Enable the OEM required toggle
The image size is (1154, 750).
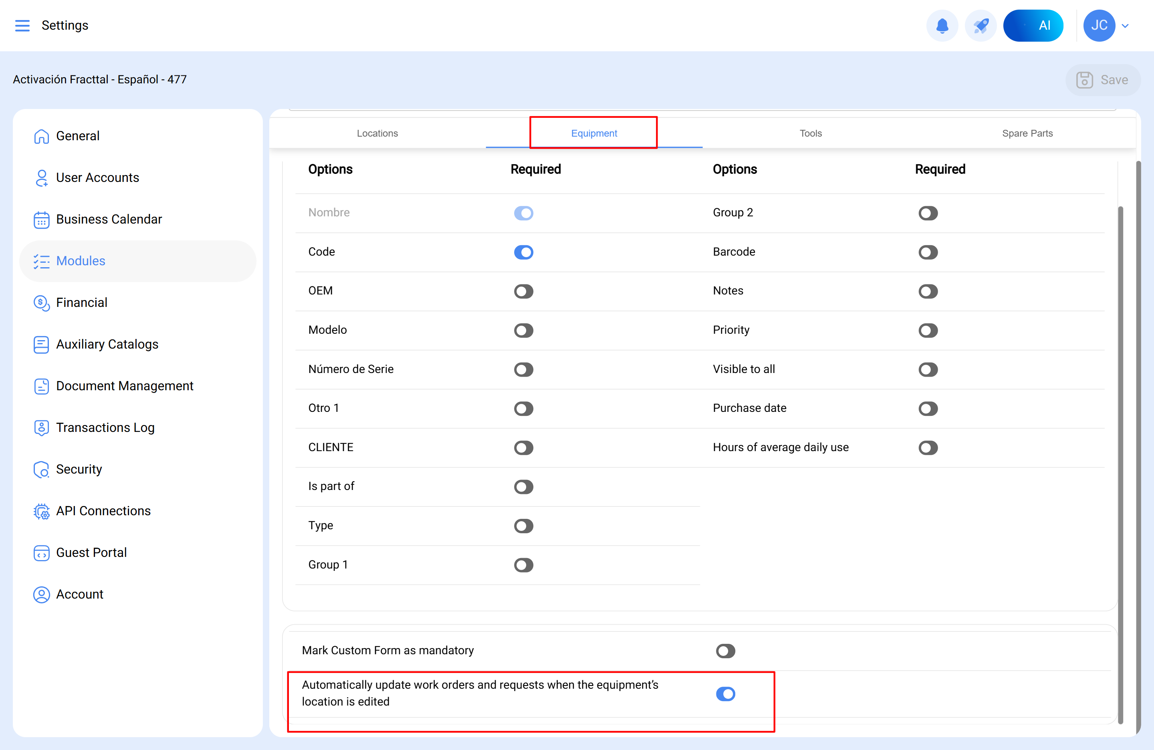click(x=524, y=291)
